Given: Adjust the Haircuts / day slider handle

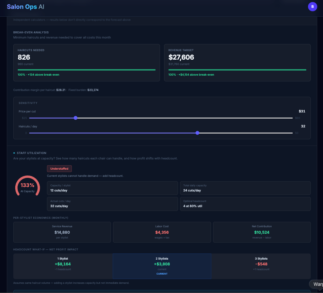Looking at the screenshot, I should (x=197, y=133).
